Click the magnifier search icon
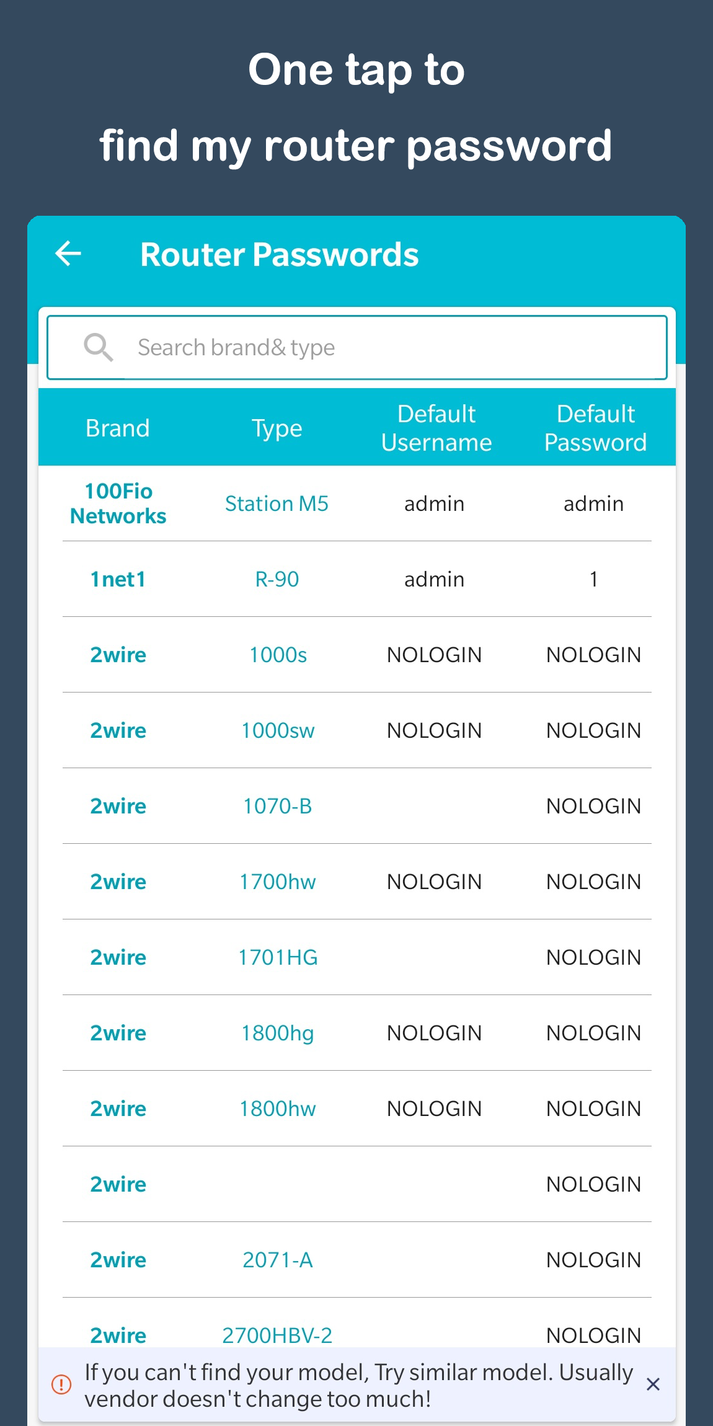Image resolution: width=713 pixels, height=1426 pixels. [98, 347]
